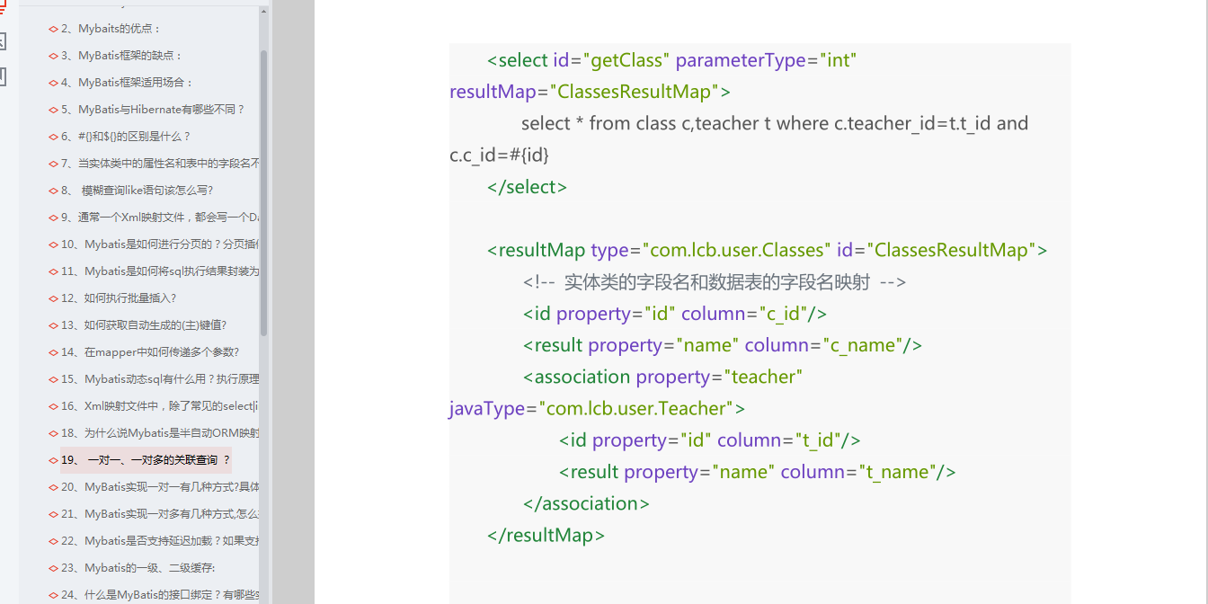Open bookmark "8、模糊查询like语句该怎么写"
Image resolution: width=1208 pixels, height=604 pixels.
(138, 191)
